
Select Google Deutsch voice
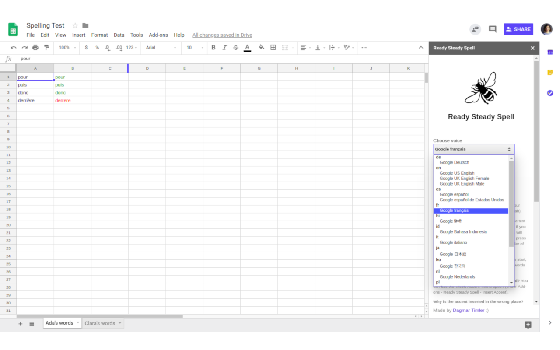pyautogui.click(x=454, y=162)
